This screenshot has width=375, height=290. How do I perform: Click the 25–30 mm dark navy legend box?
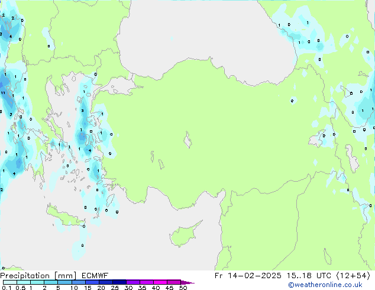coord(119,282)
